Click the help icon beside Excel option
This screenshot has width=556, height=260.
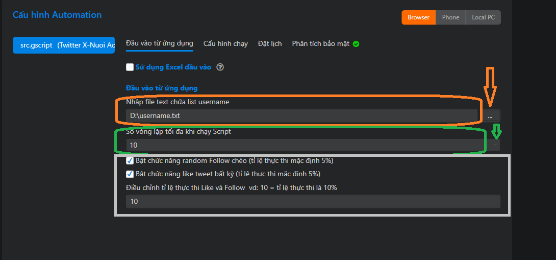click(220, 67)
